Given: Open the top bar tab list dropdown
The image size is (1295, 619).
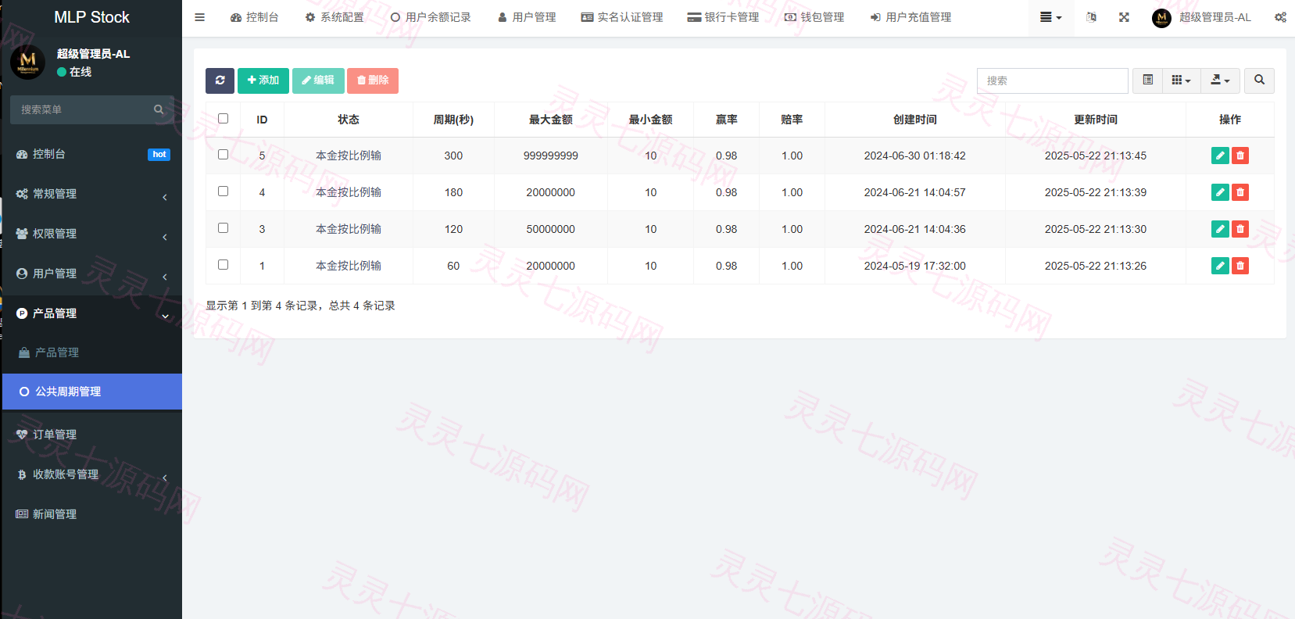Looking at the screenshot, I should pos(1050,17).
